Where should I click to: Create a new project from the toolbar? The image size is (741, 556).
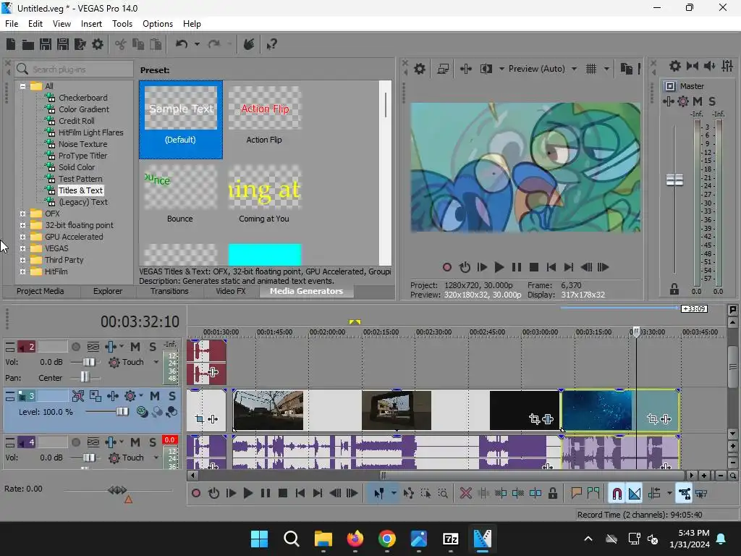[11, 44]
